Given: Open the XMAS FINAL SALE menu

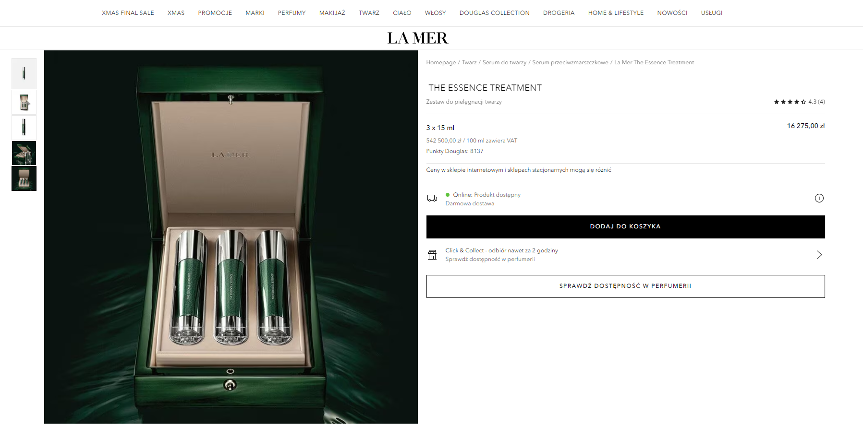Looking at the screenshot, I should [128, 13].
